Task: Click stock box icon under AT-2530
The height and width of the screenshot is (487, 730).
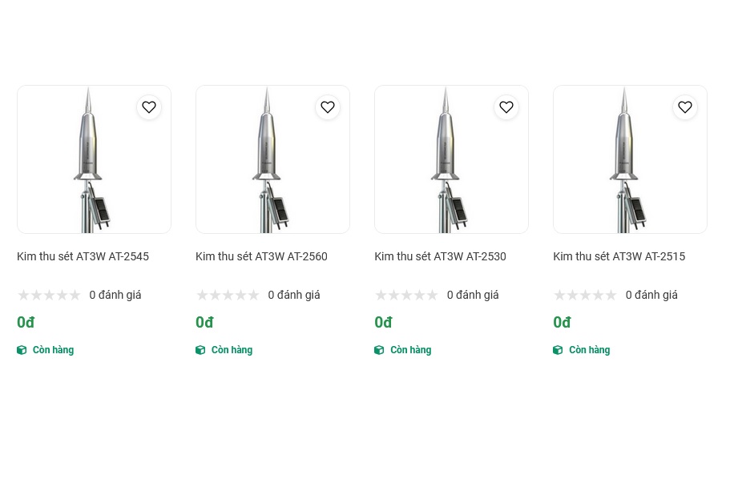Action: click(x=379, y=350)
